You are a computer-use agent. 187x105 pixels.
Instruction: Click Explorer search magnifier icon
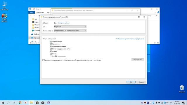157,16
